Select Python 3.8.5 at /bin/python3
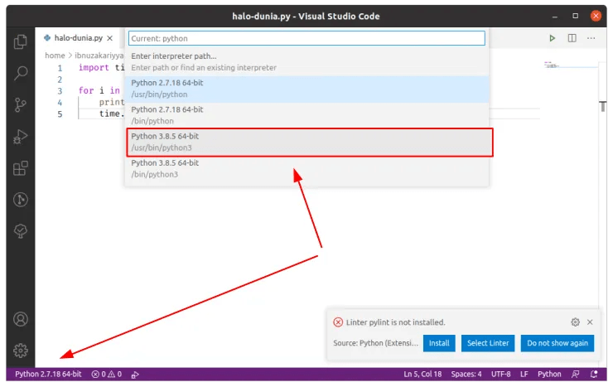Image resolution: width=613 pixels, height=387 pixels. [x=306, y=168]
